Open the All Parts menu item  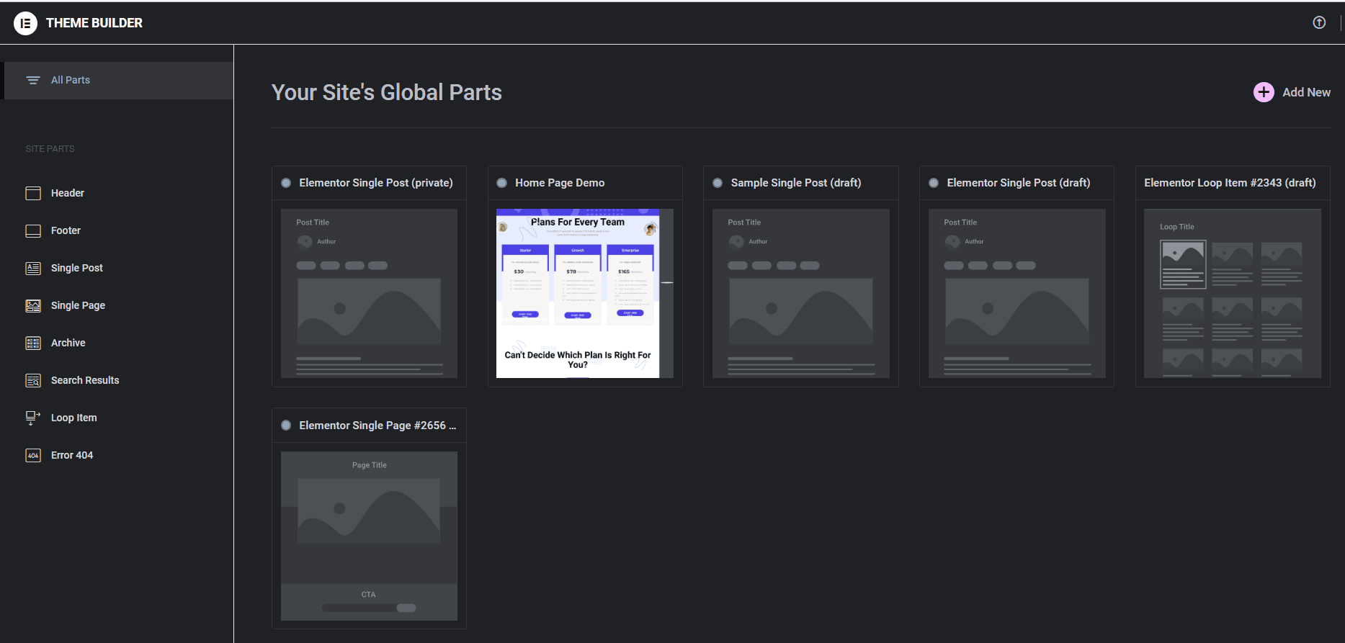71,80
